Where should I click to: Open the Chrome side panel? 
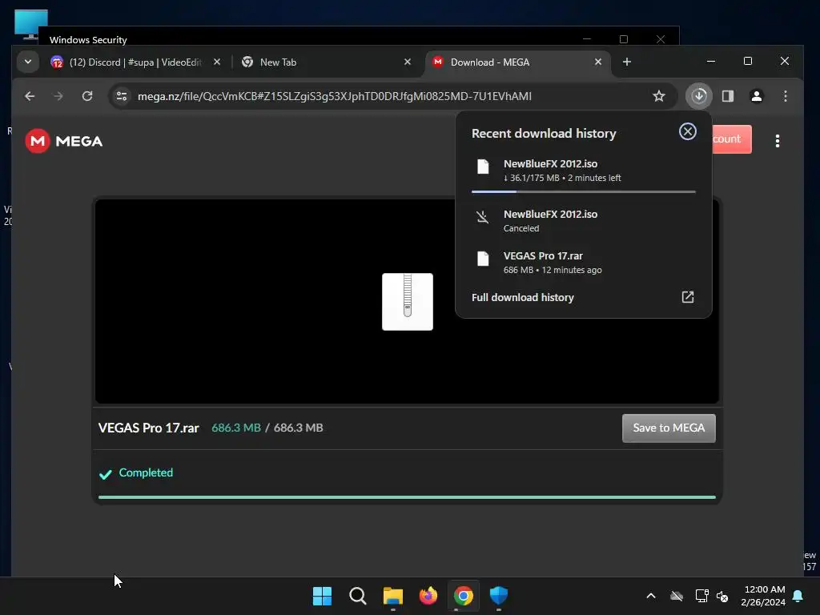pos(728,96)
